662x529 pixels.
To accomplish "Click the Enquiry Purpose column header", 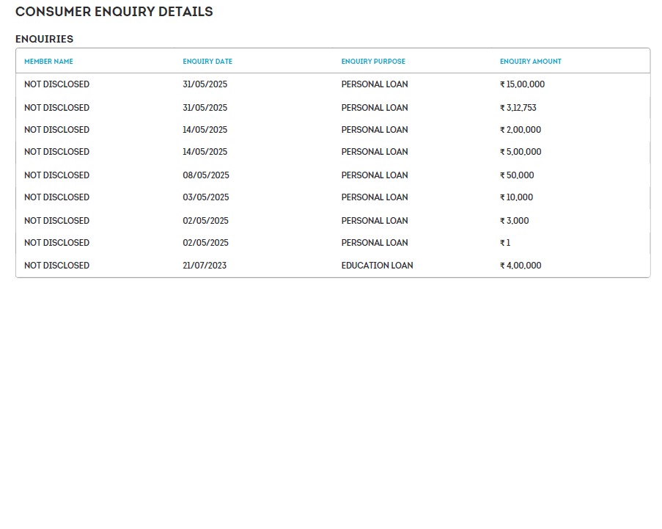I will pos(373,62).
